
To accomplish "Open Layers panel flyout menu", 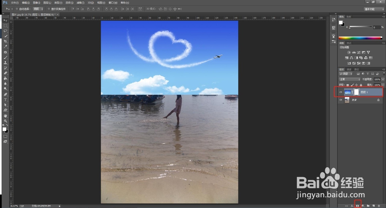I will pyautogui.click(x=384, y=69).
